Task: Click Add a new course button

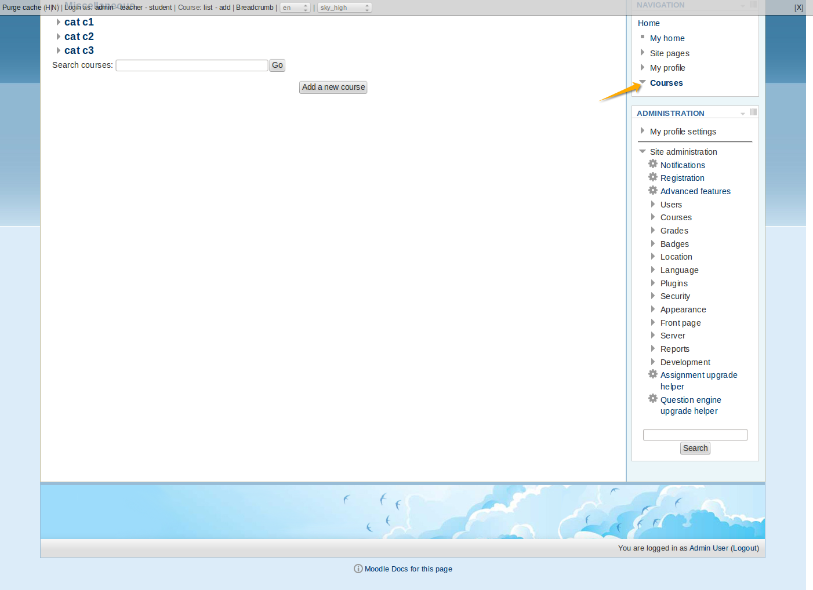Action: (x=333, y=87)
